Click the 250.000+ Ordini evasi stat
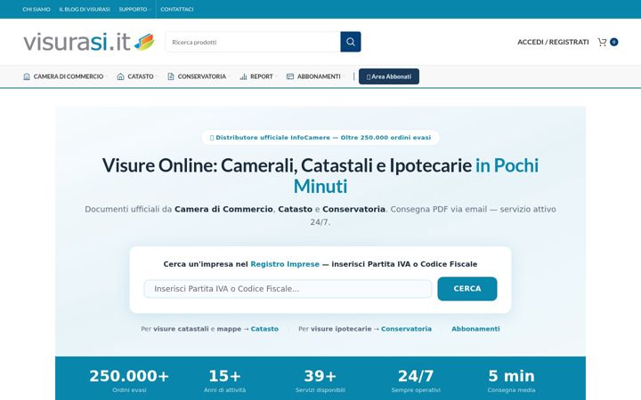This screenshot has height=400, width=641. 129,380
